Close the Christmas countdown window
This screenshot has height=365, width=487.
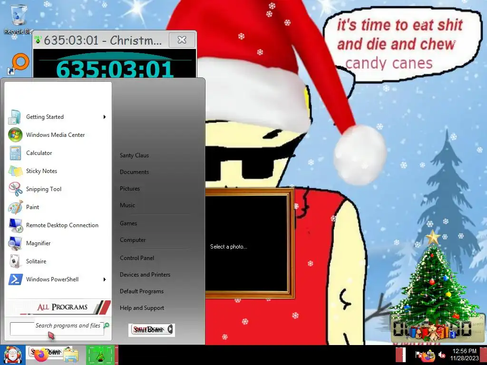182,40
